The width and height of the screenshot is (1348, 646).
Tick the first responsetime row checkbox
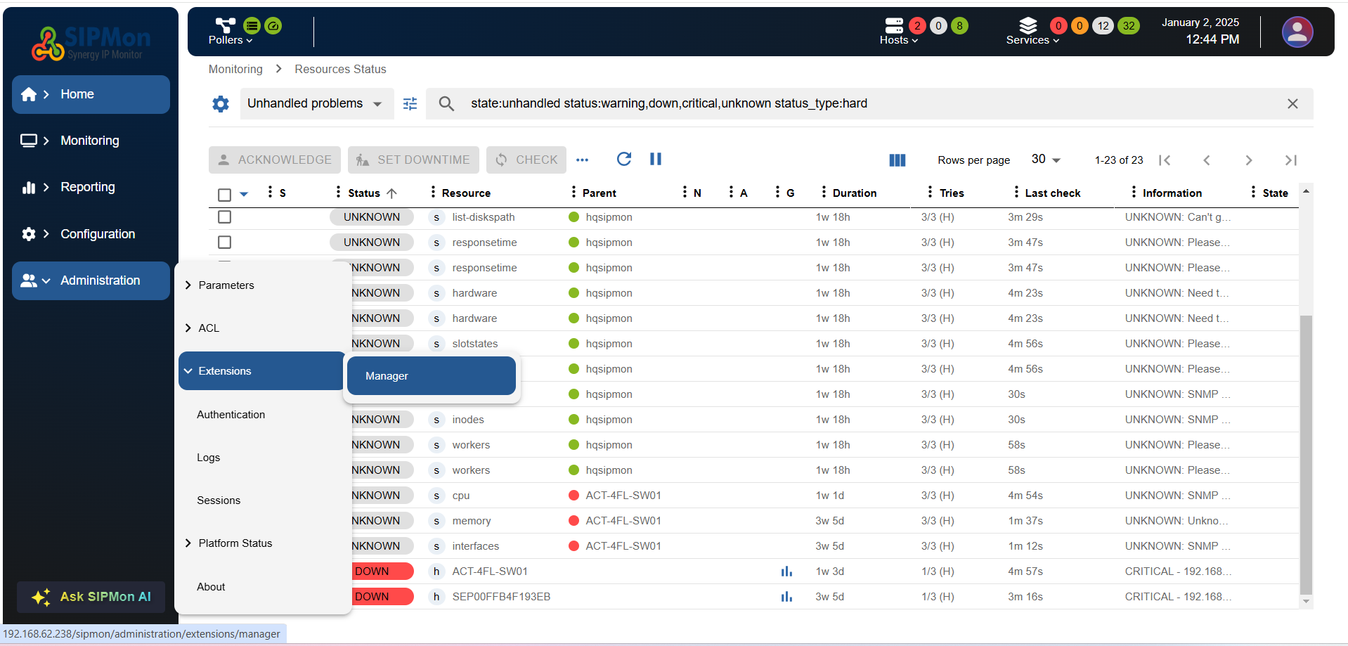click(x=224, y=243)
